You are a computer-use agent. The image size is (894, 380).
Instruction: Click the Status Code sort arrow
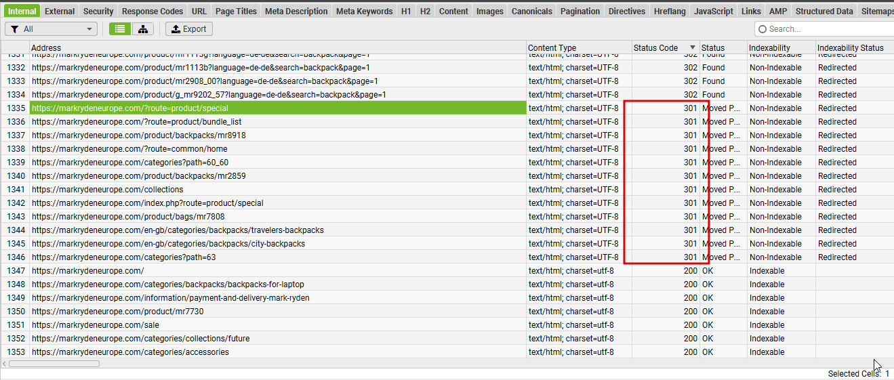coord(693,47)
